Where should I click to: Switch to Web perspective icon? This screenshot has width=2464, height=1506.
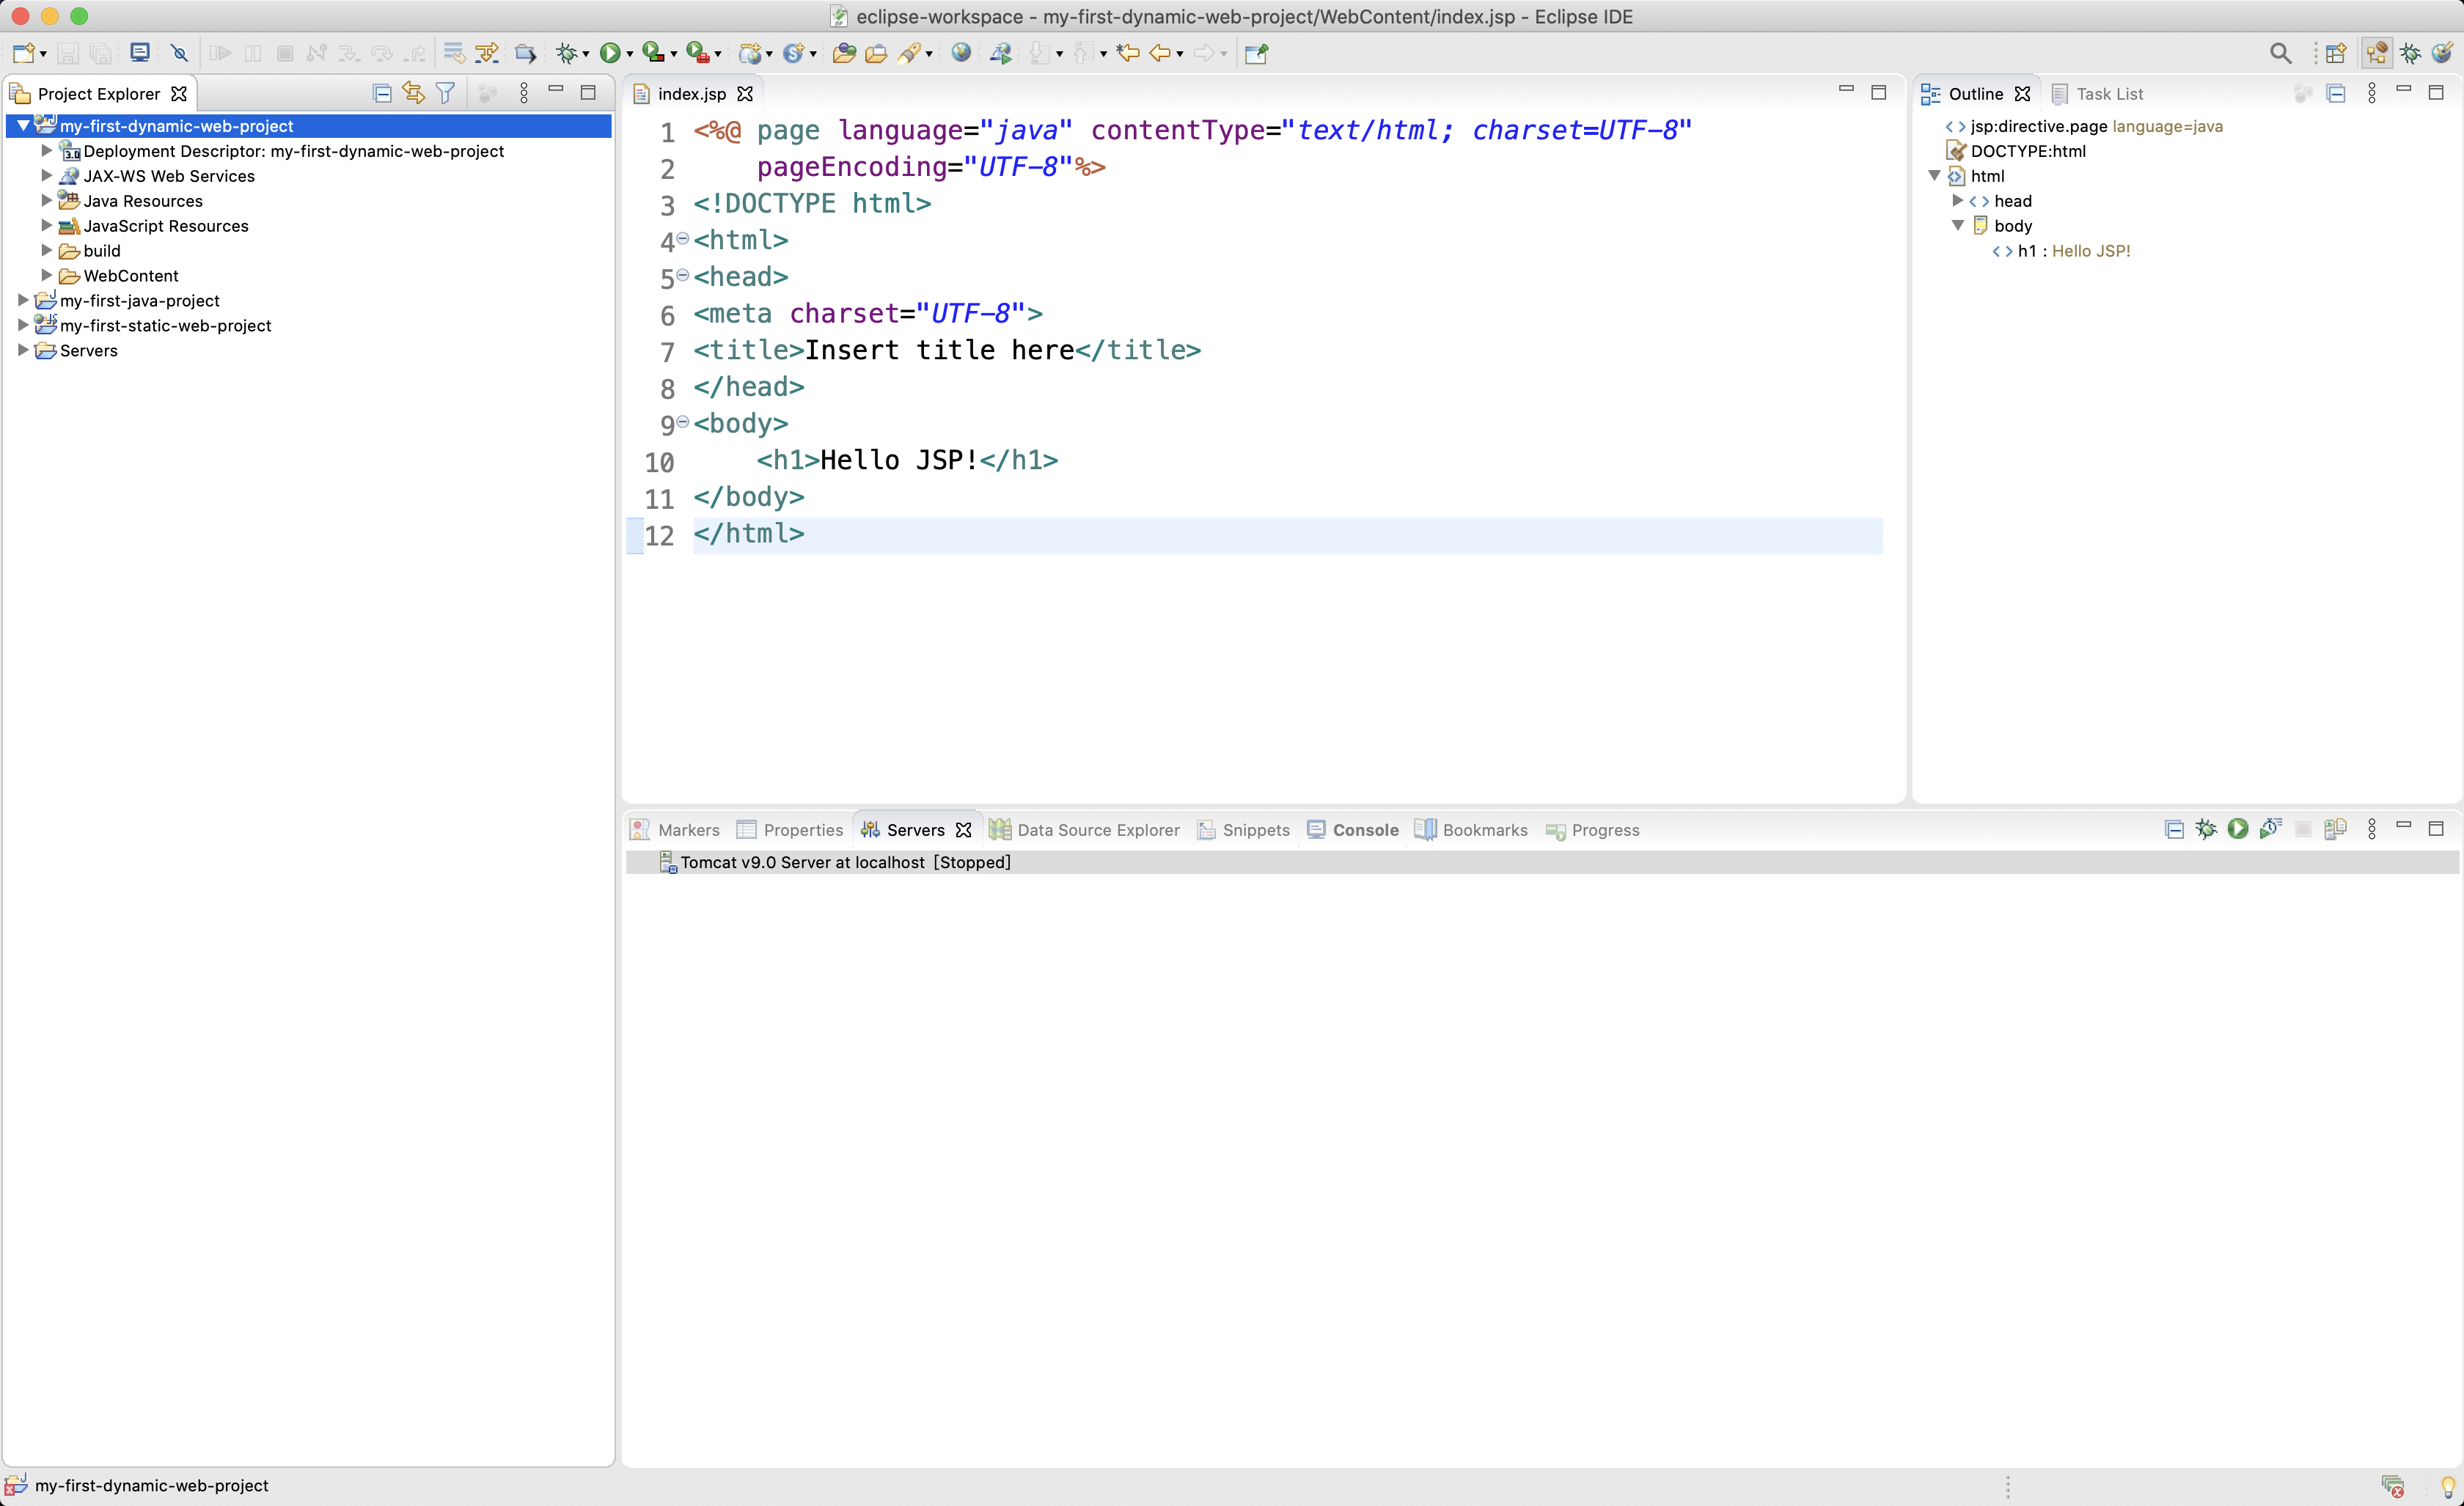coord(2442,53)
